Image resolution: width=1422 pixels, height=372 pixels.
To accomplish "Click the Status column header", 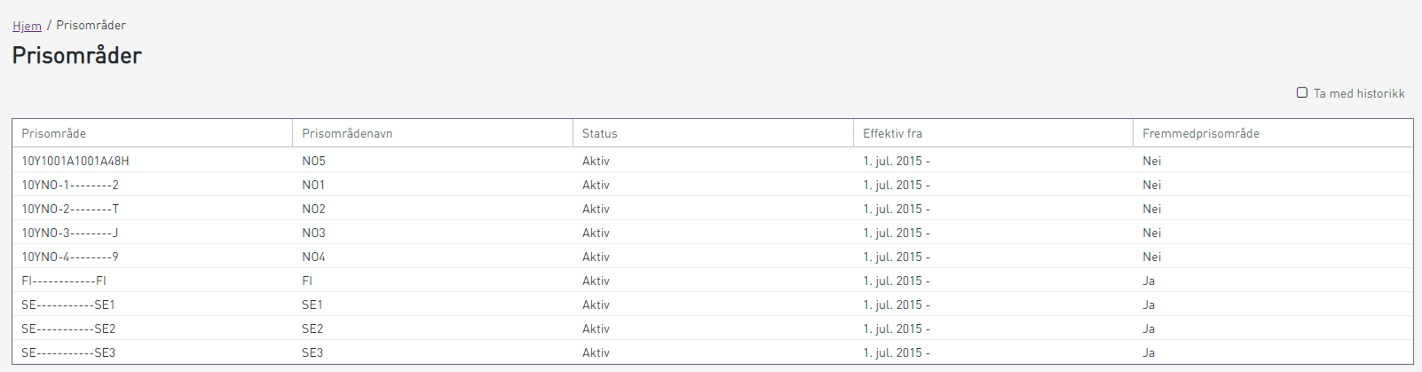I will (x=600, y=133).
